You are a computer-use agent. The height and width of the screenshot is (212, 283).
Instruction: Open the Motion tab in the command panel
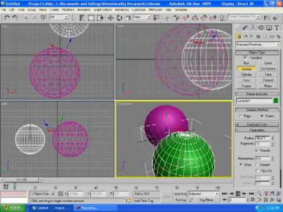(x=261, y=28)
